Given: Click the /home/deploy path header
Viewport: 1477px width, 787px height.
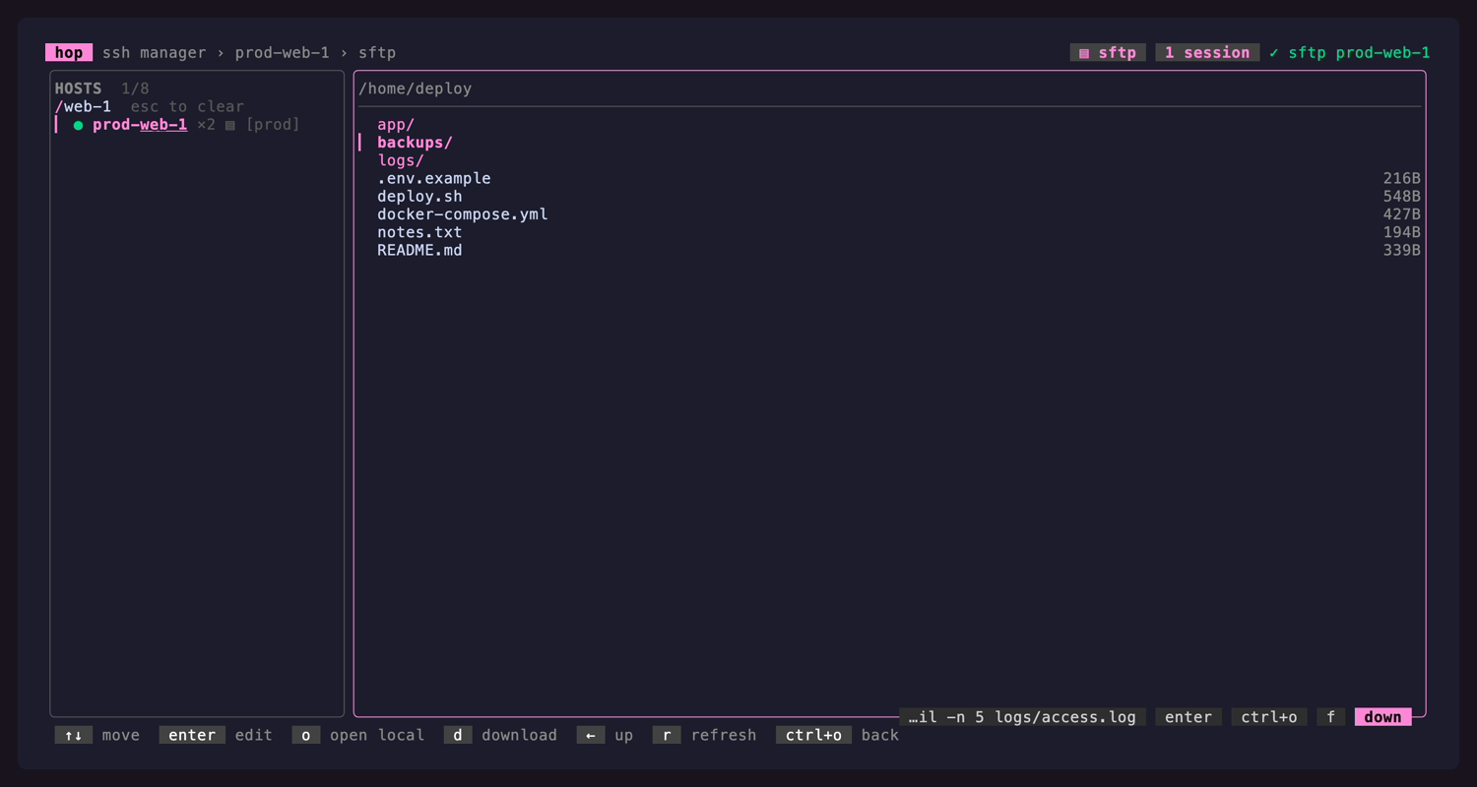Looking at the screenshot, I should (x=415, y=89).
